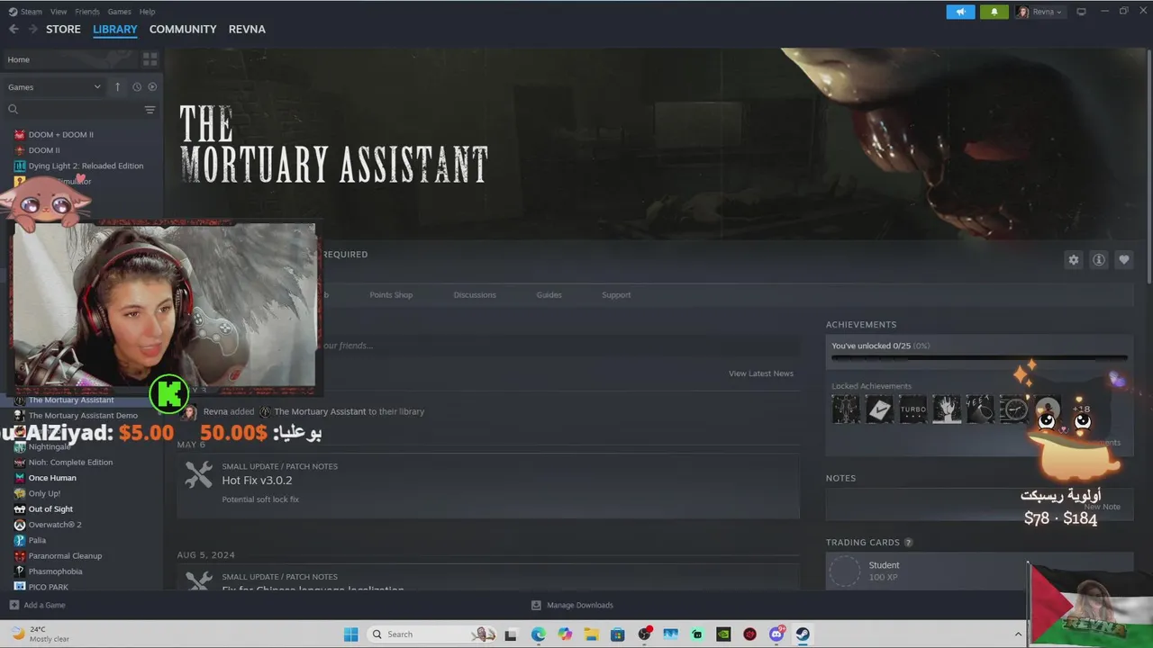1153x648 pixels.
Task: Open the View menu
Action: (x=59, y=12)
